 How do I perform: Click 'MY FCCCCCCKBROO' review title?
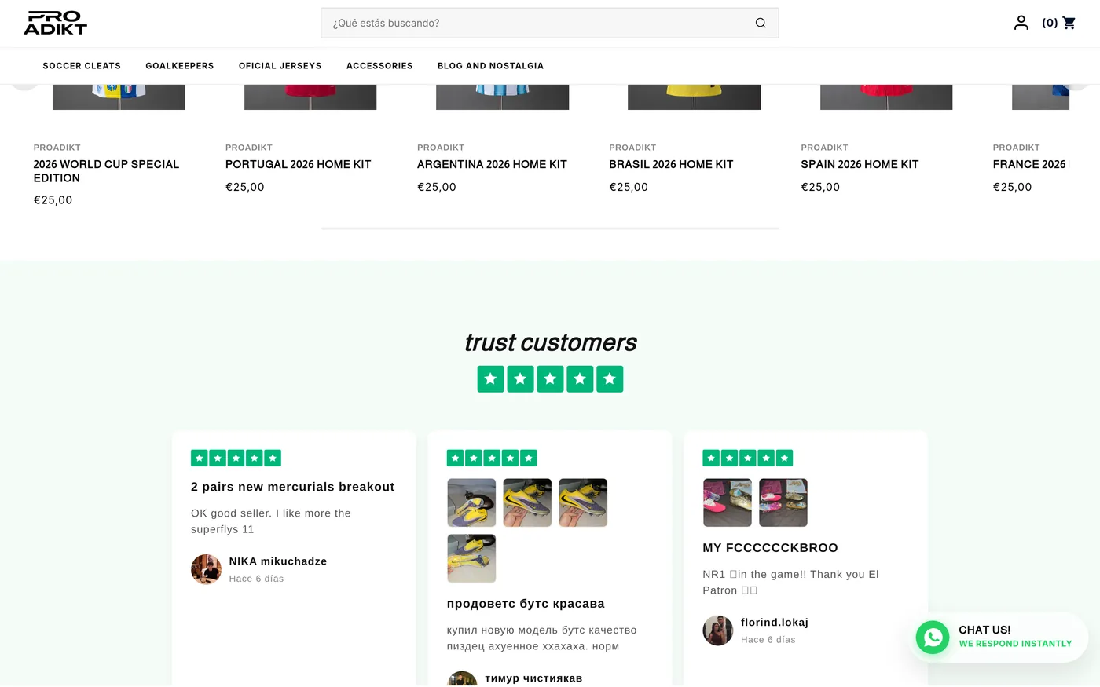tap(770, 548)
